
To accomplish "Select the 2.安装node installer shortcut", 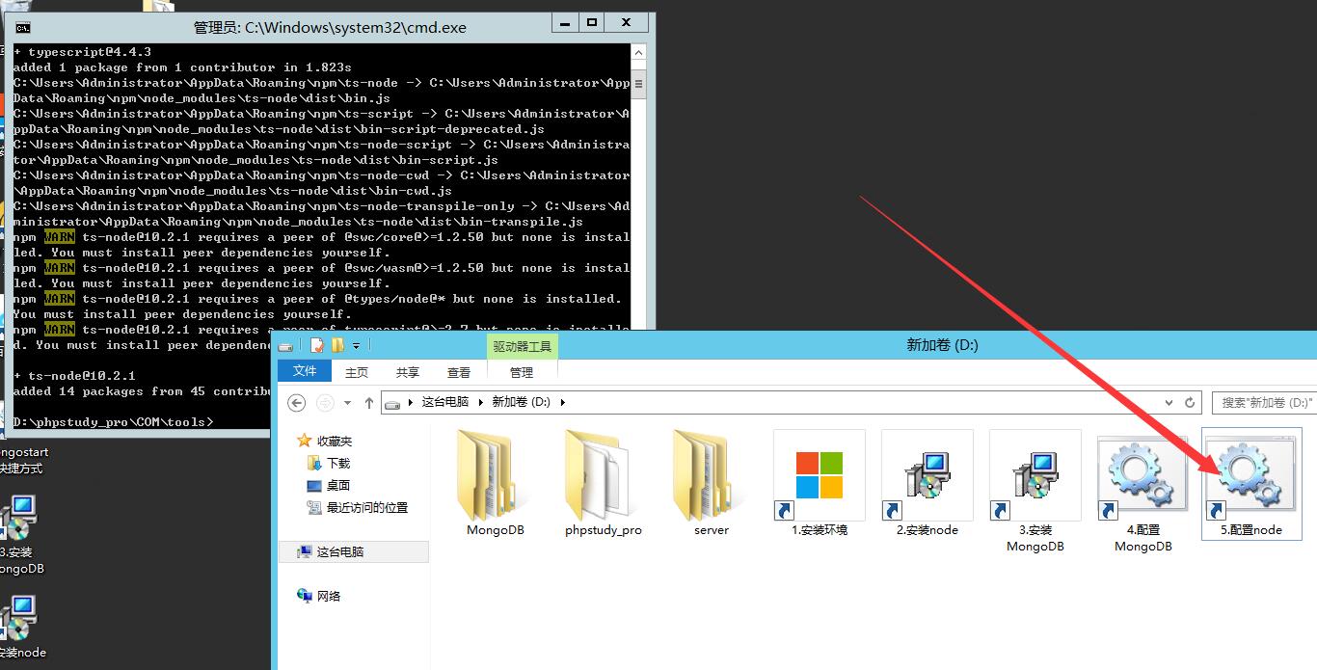I will pos(927,477).
